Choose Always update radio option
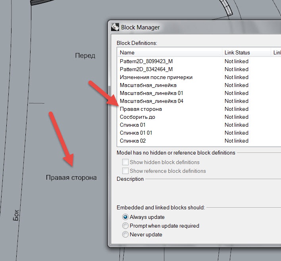 [x=125, y=217]
